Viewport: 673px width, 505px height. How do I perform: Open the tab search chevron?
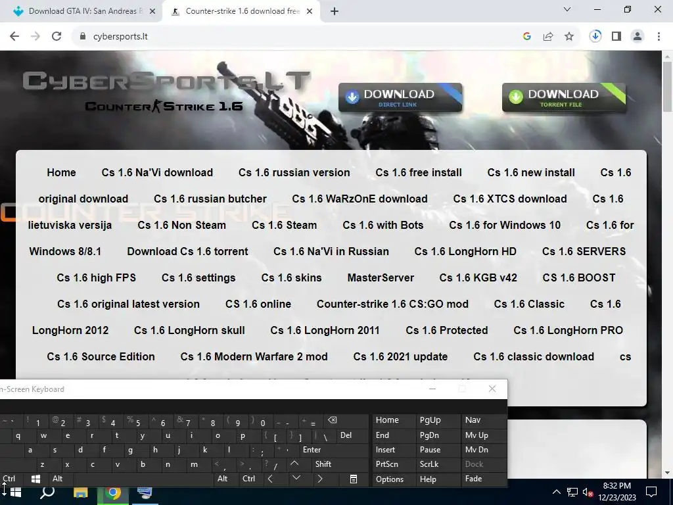coord(567,9)
